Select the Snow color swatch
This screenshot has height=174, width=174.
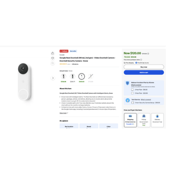coord(82,77)
